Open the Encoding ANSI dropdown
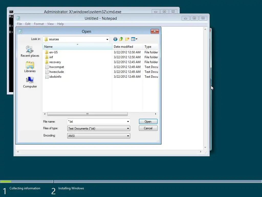262x197 pixels. pyautogui.click(x=128, y=136)
